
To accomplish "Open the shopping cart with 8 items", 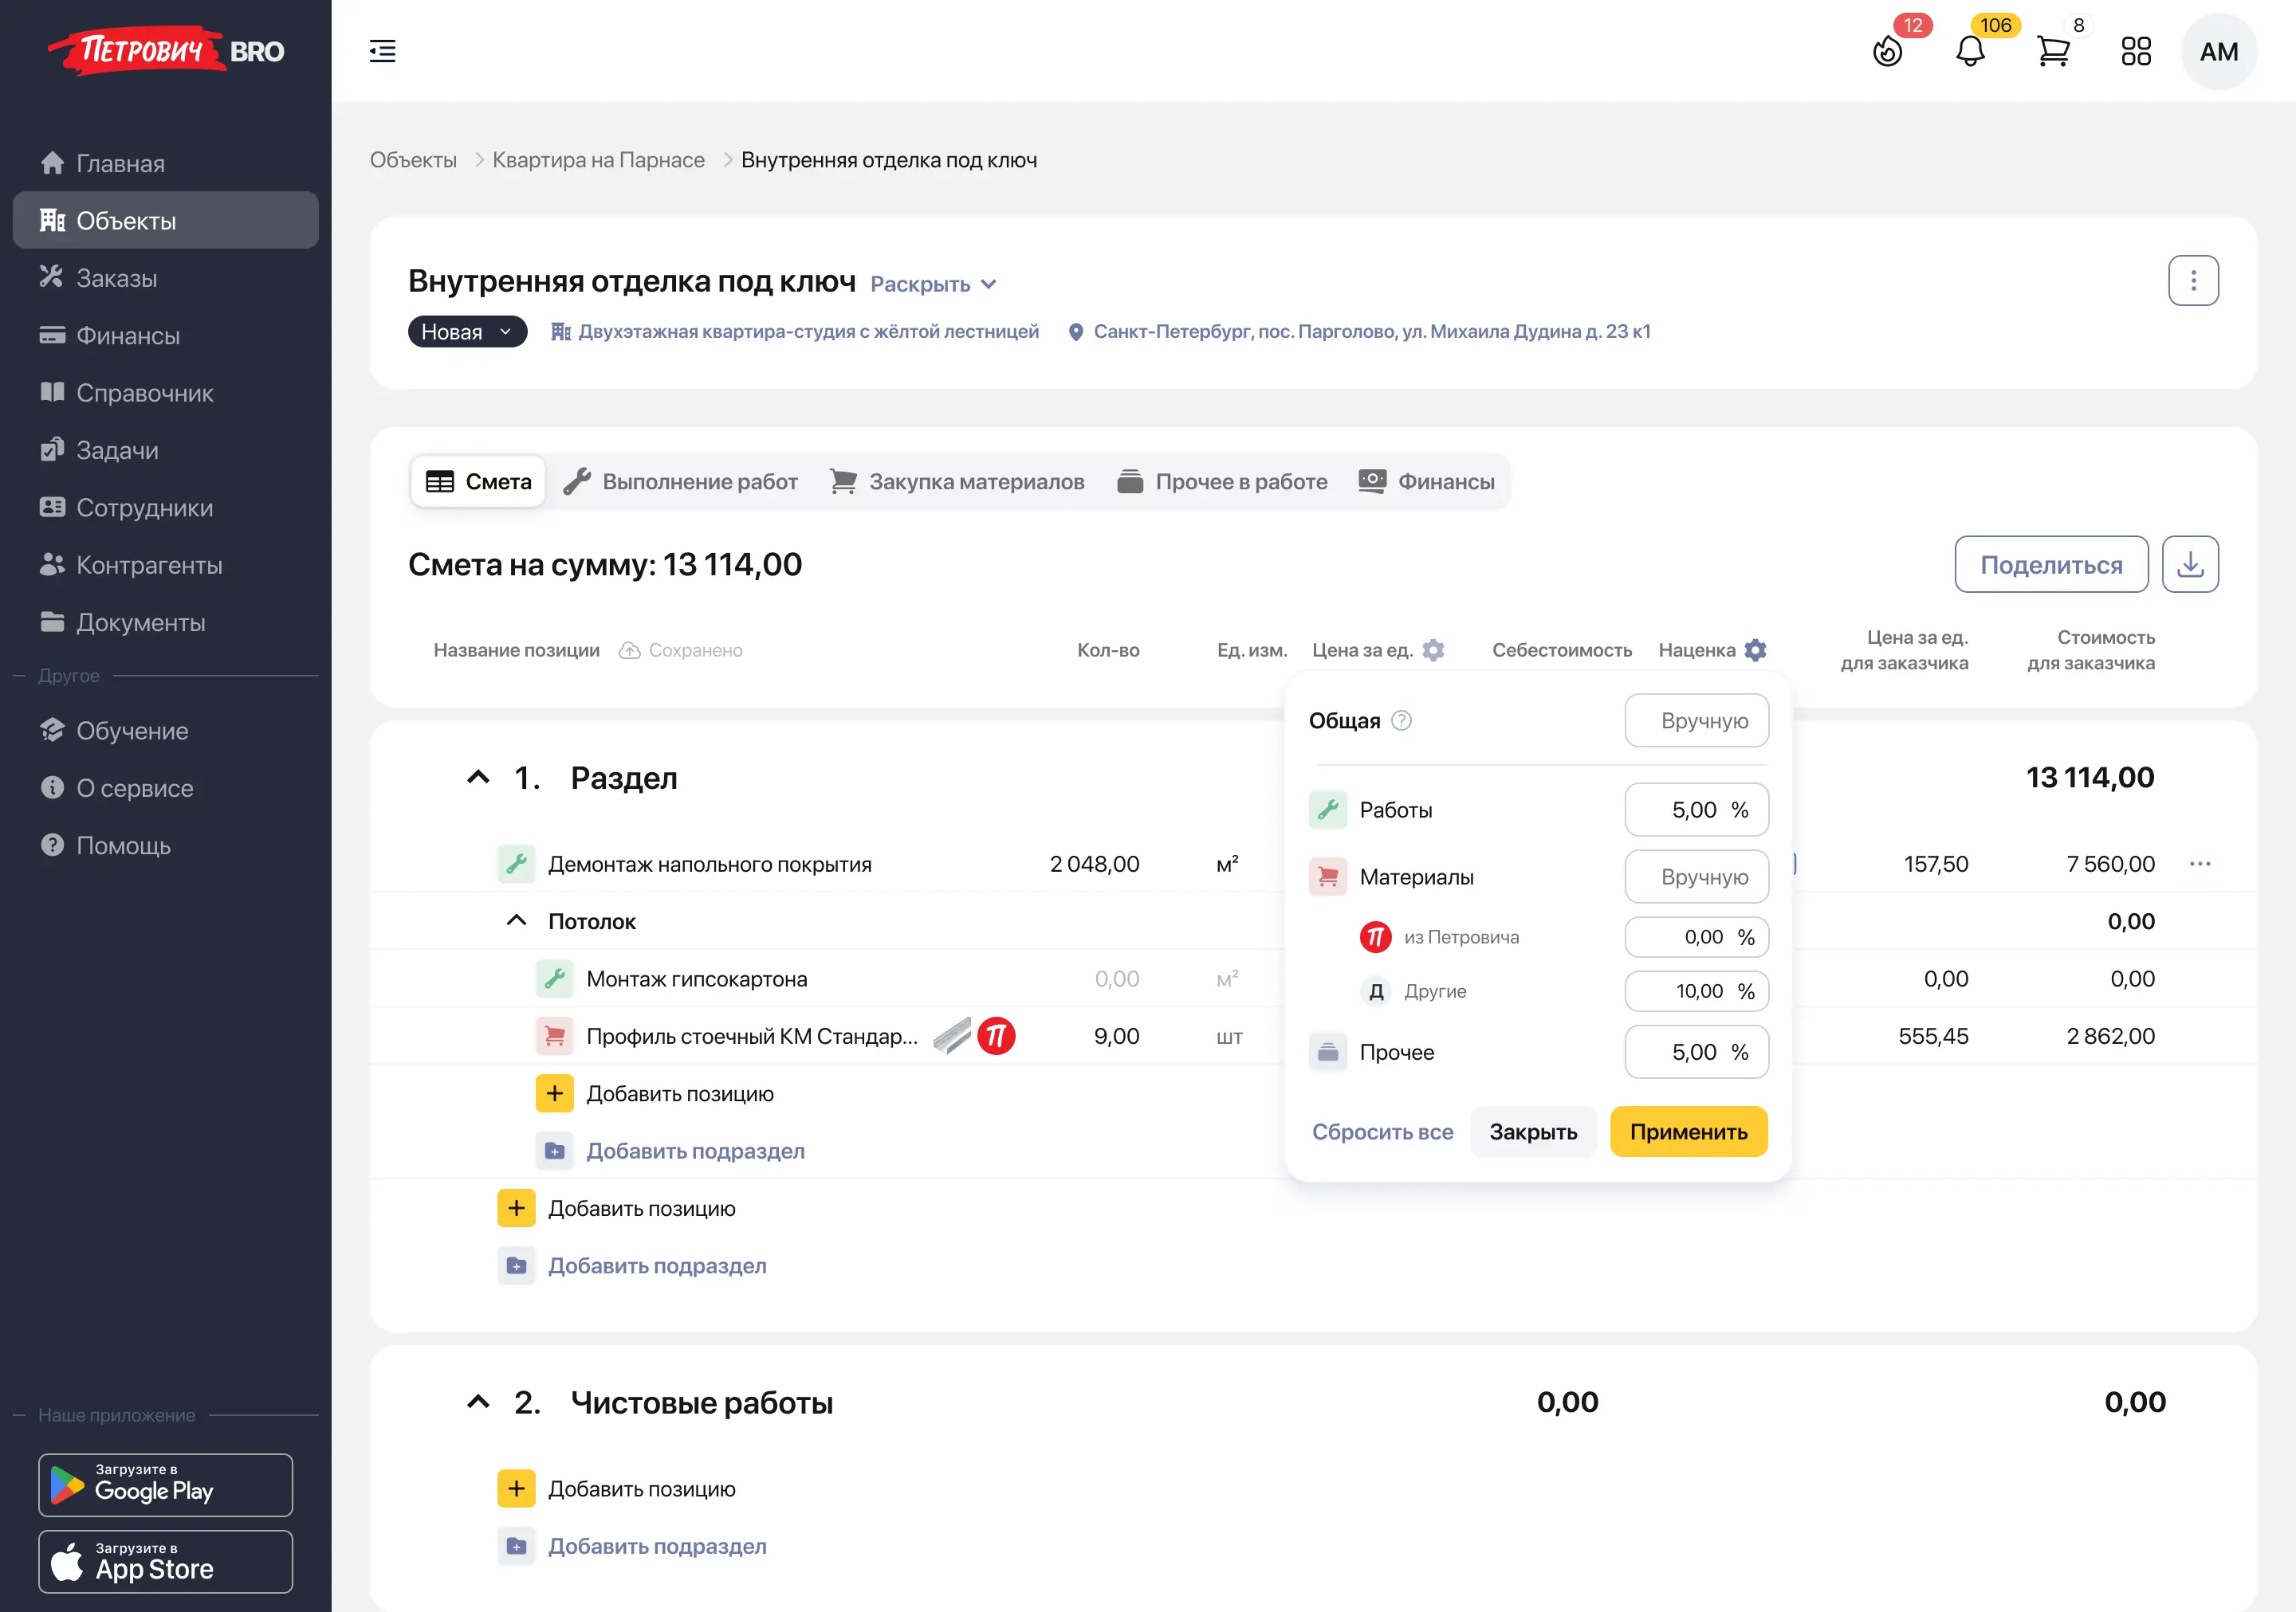I will (x=2053, y=51).
